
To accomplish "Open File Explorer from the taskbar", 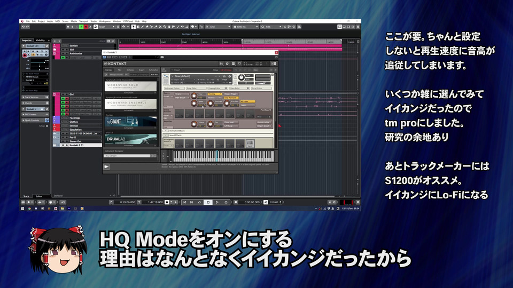I will click(x=62, y=209).
